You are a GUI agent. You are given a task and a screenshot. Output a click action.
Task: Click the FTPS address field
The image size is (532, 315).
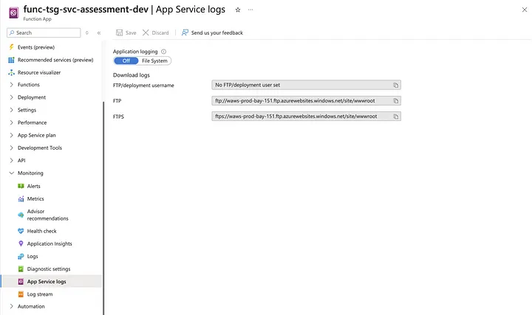[306, 116]
